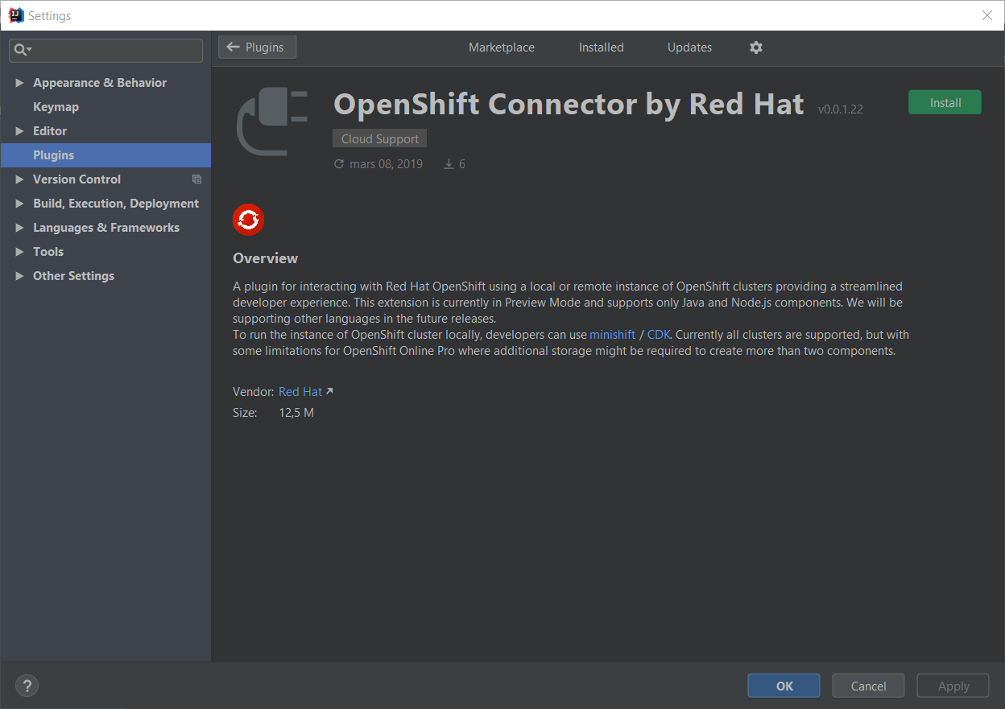The image size is (1005, 709).
Task: Click the Version Control project-level copy icon
Action: tap(196, 179)
